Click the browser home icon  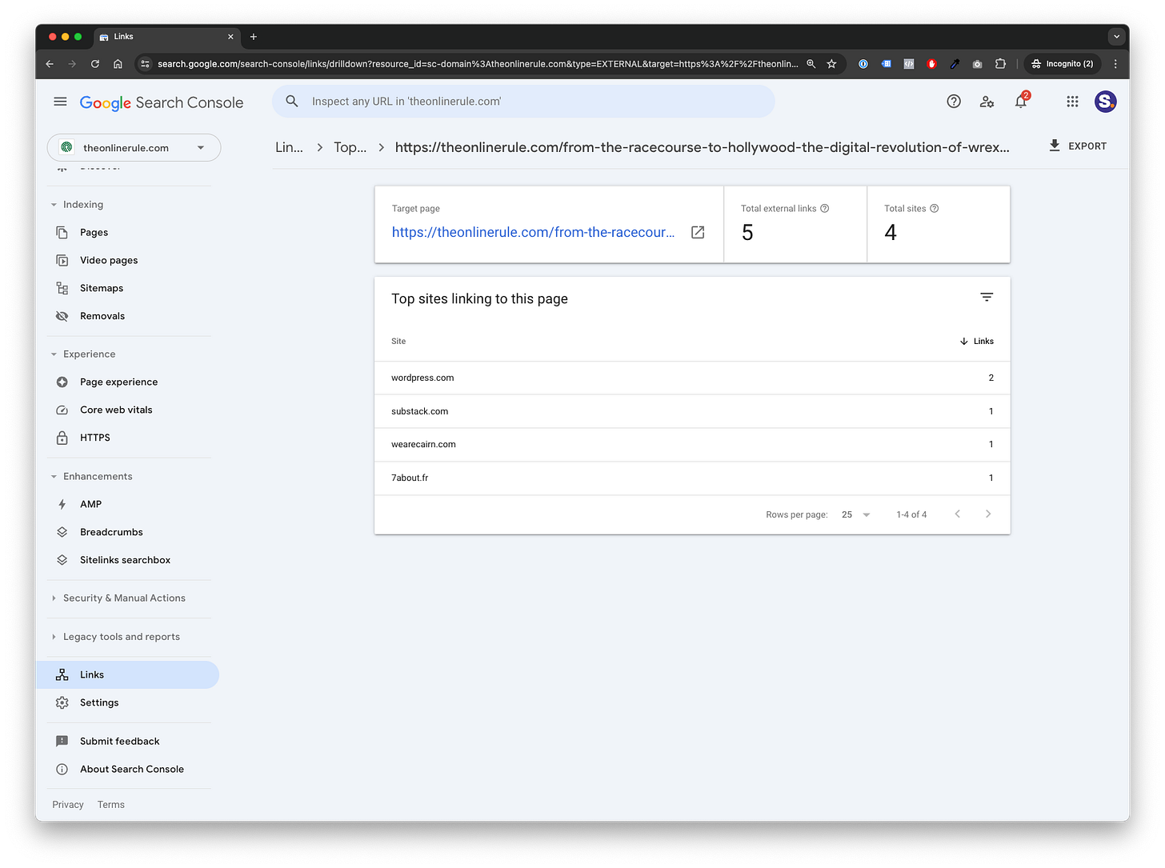pyautogui.click(x=118, y=64)
